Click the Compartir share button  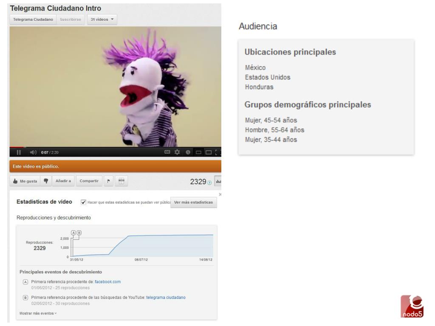click(x=89, y=181)
